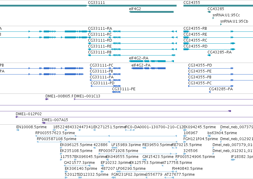Viewport: 253px width, 179px height.
Task: Open transcript CG33111-RD label
Action: pyautogui.click(x=100, y=40)
